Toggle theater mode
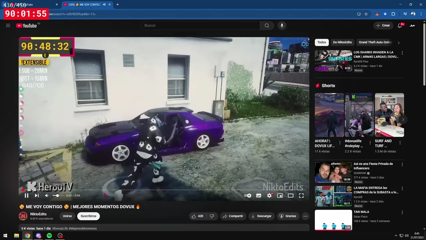This screenshot has height=240, width=426. [x=291, y=196]
